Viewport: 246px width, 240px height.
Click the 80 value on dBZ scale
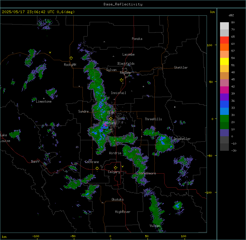[233, 23]
